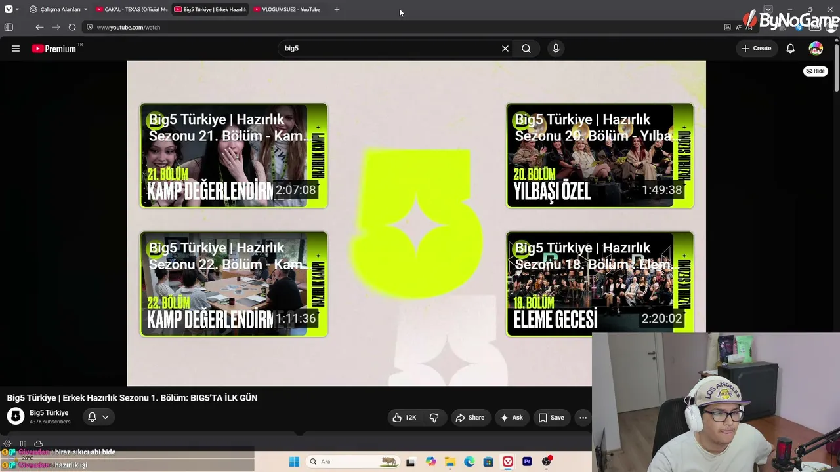The image size is (840, 472).
Task: Open site info shield icon
Action: [x=89, y=27]
